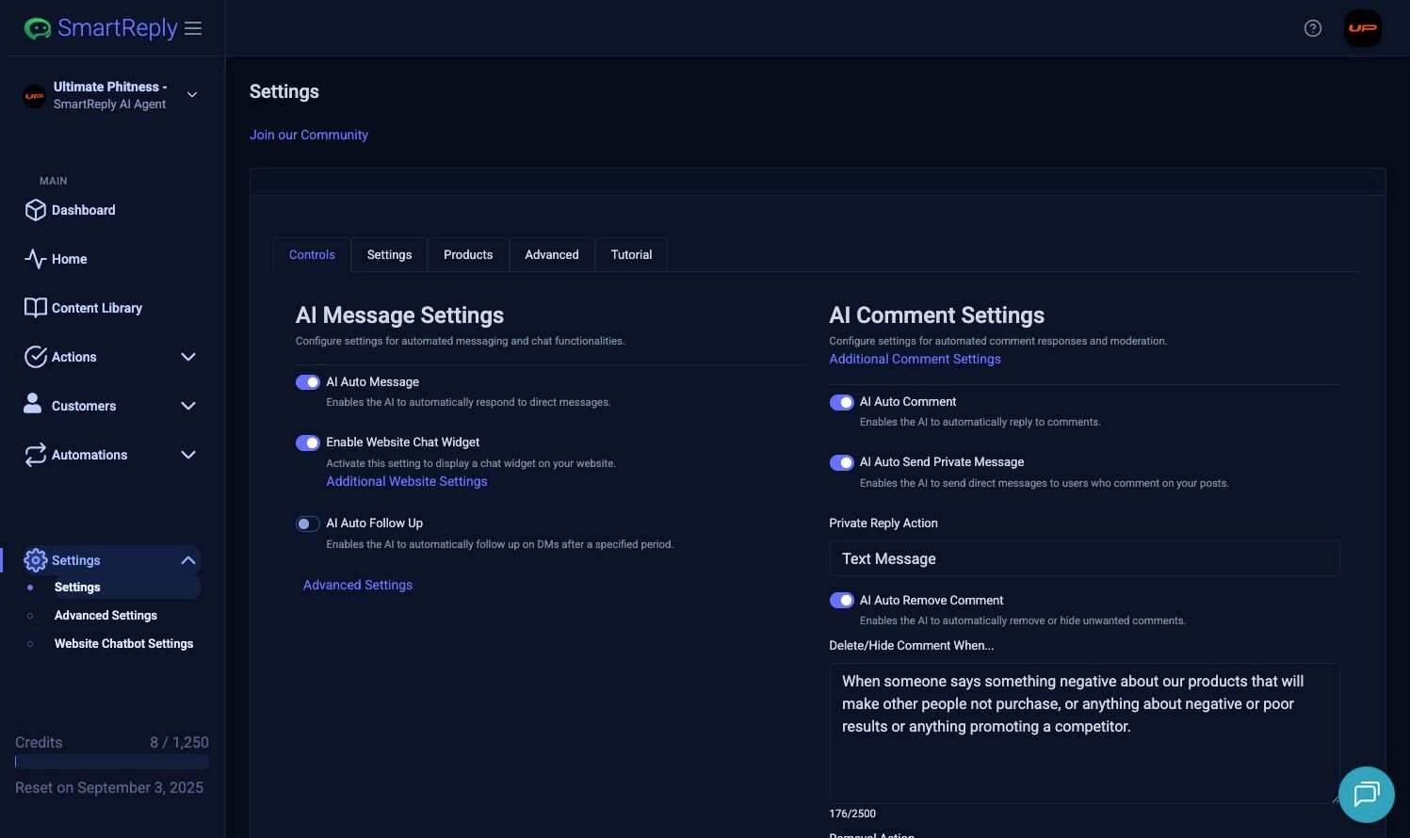Click the Dashboard cube icon
This screenshot has width=1410, height=838.
click(x=36, y=210)
